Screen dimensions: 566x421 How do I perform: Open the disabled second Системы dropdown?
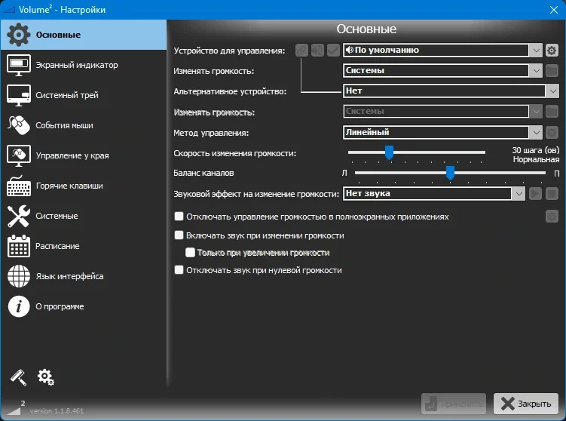(x=442, y=112)
